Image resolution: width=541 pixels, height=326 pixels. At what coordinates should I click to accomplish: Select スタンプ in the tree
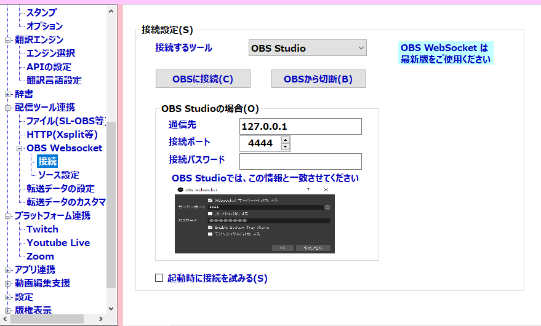point(42,12)
